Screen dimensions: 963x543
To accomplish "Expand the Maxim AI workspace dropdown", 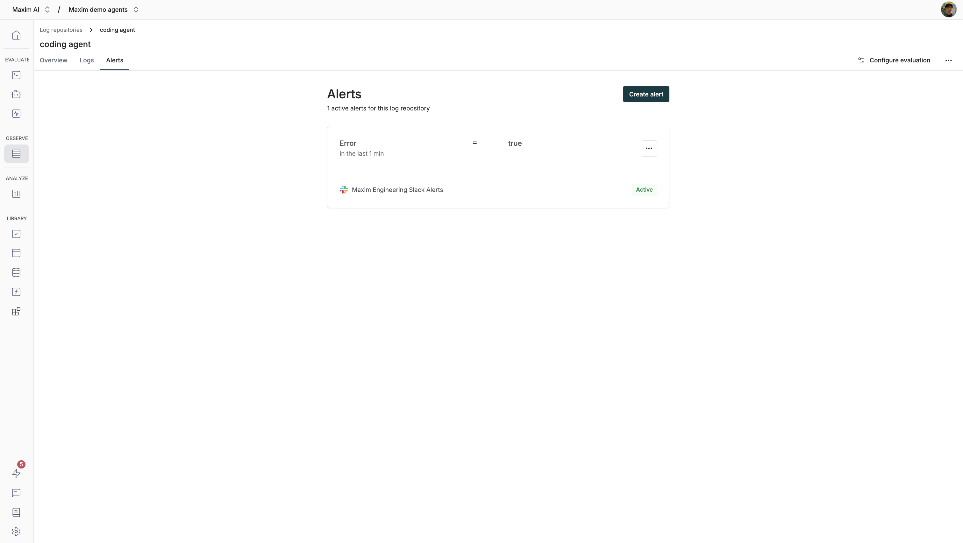I will [47, 9].
